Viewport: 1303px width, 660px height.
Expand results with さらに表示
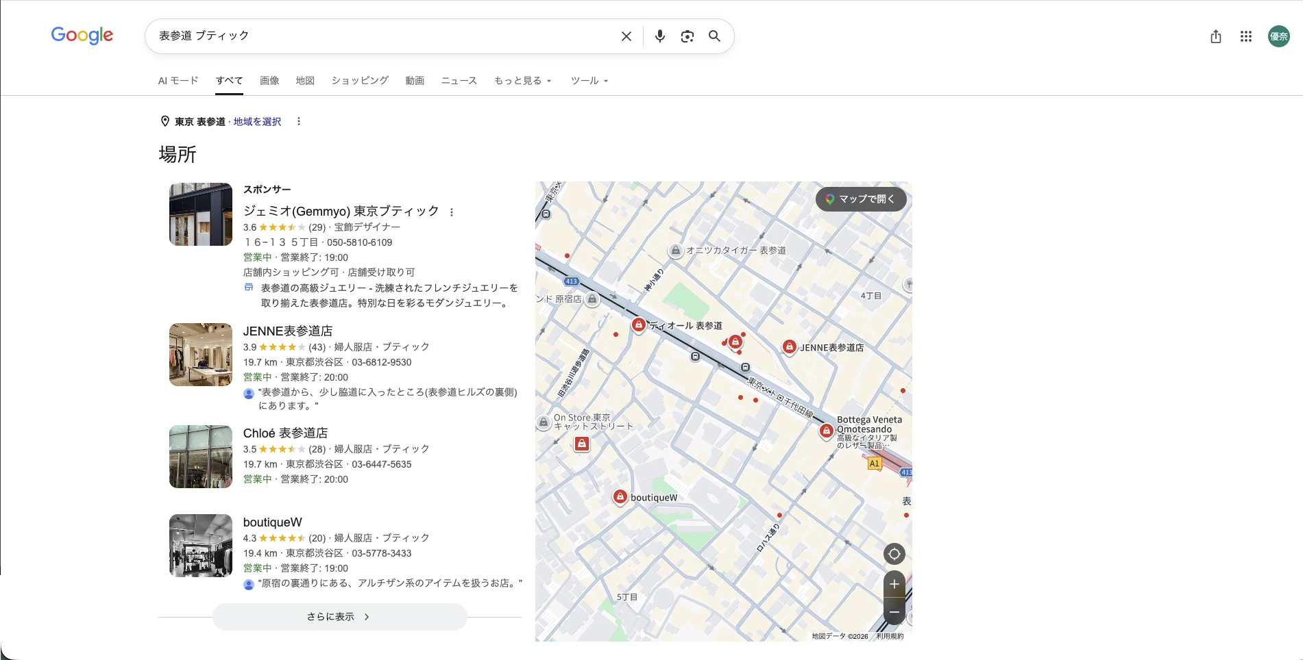click(x=339, y=617)
